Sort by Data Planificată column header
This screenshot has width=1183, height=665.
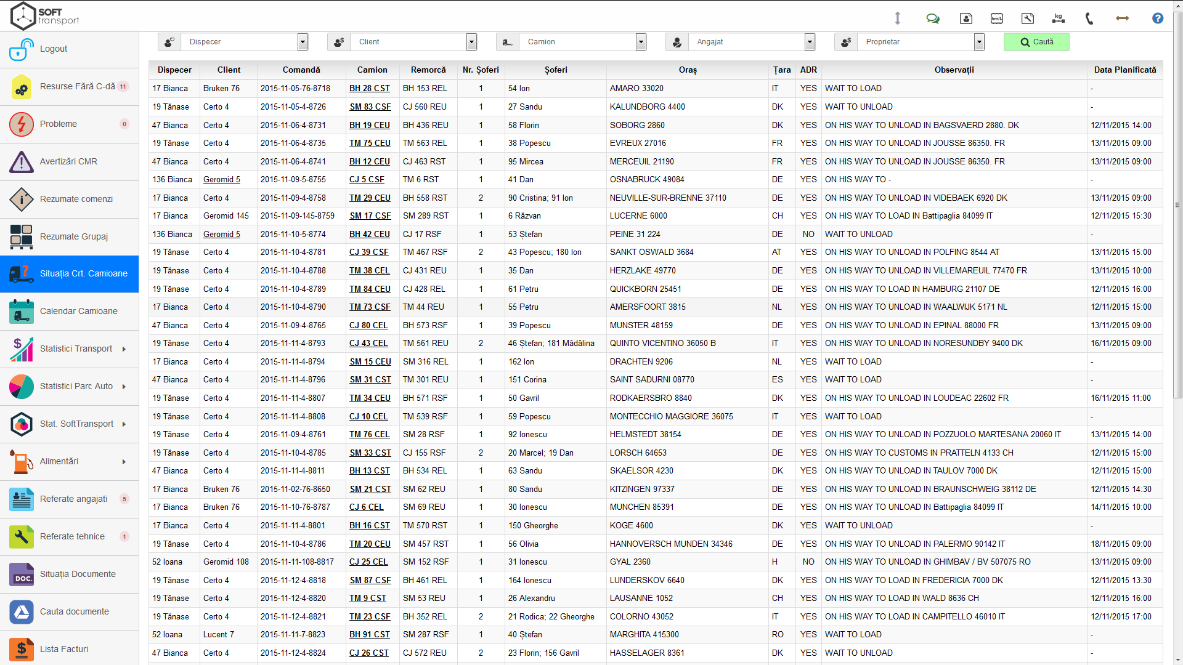coord(1124,70)
